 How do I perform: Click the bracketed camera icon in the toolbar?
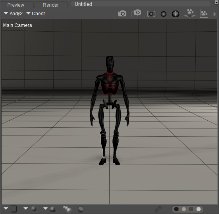coord(151,14)
